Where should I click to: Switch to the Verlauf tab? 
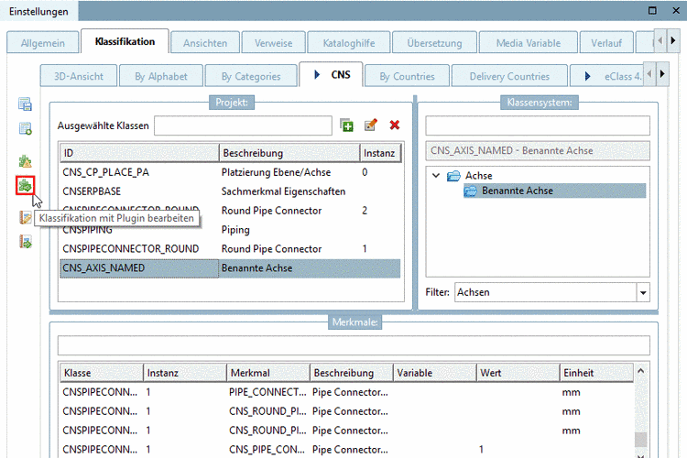606,43
